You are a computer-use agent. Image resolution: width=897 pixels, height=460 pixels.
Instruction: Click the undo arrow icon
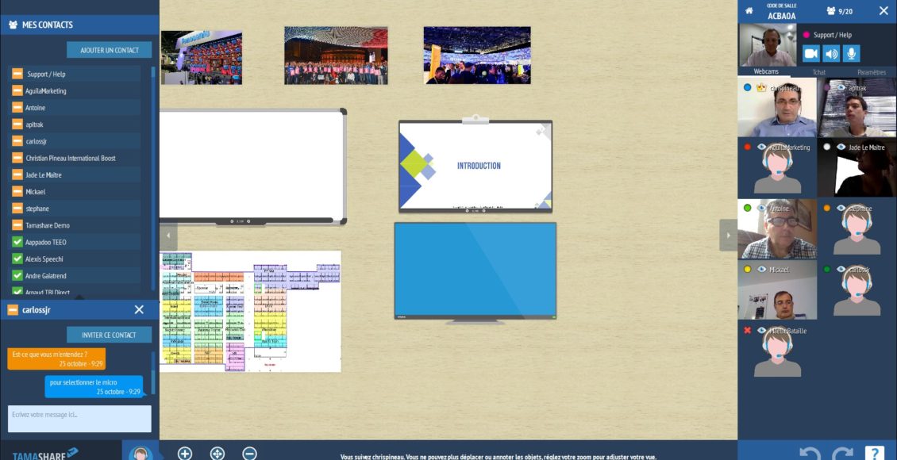pos(809,453)
